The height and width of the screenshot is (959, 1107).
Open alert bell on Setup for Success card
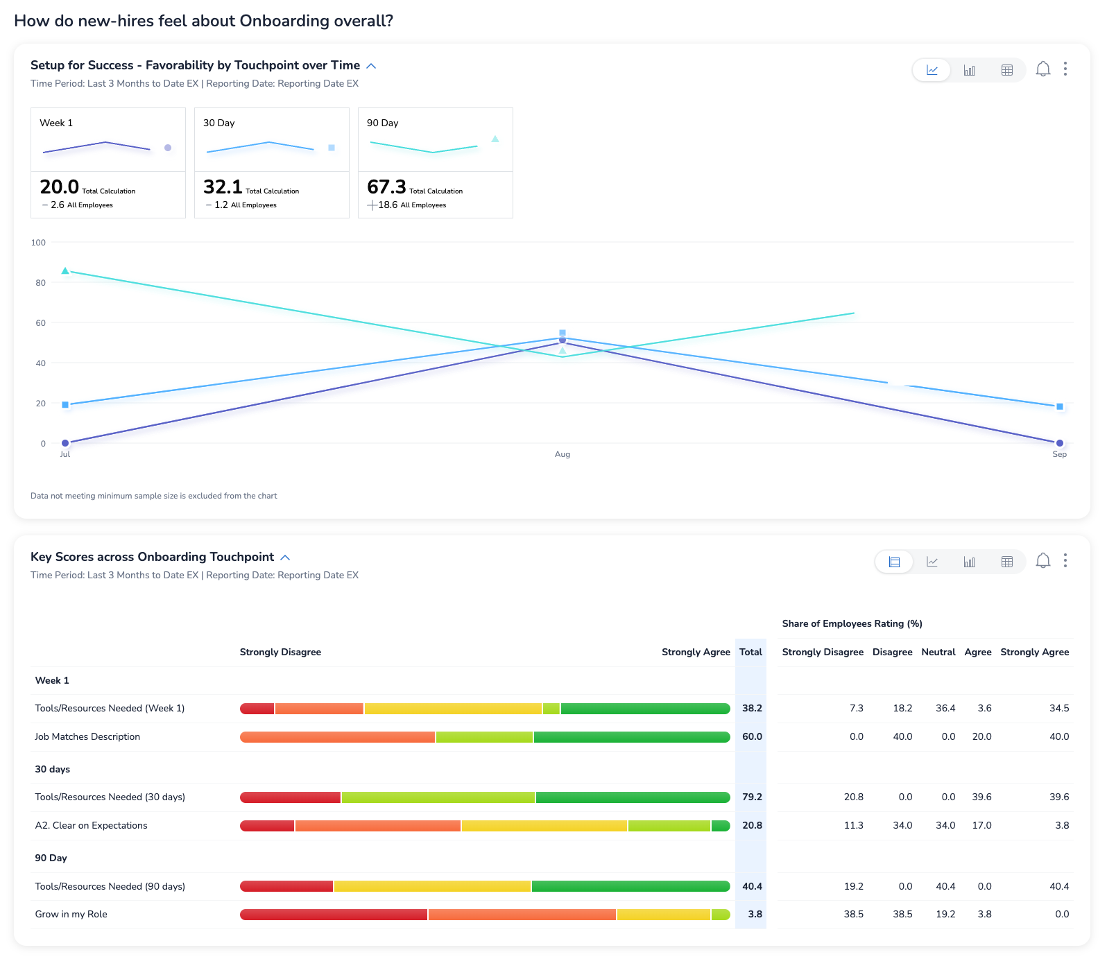(x=1042, y=69)
